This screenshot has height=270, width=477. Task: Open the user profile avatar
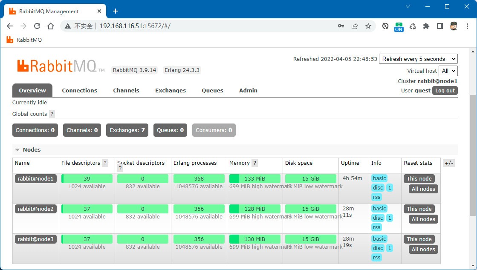click(454, 26)
